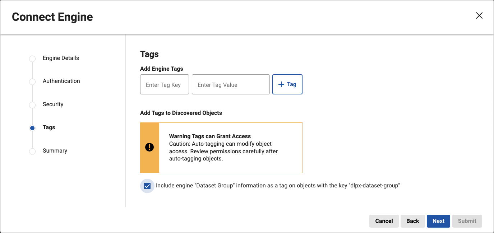The width and height of the screenshot is (494, 233).
Task: Click the Security step circle
Action: point(32,105)
